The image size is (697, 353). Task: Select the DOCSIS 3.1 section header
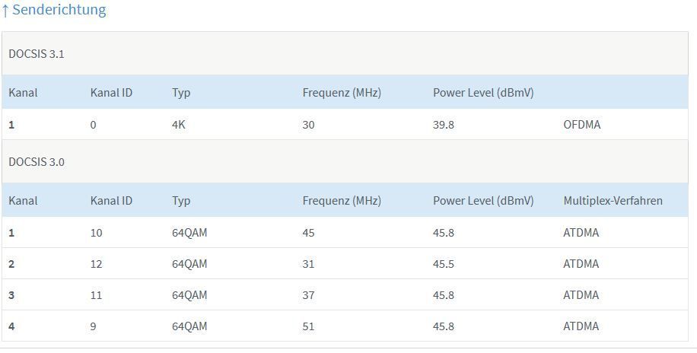pyautogui.click(x=37, y=54)
